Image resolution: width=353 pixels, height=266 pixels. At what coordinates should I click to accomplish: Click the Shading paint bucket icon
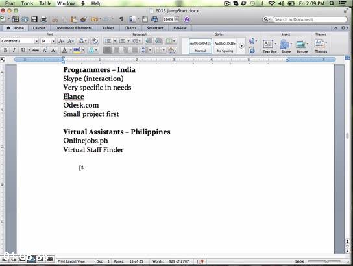(173, 50)
